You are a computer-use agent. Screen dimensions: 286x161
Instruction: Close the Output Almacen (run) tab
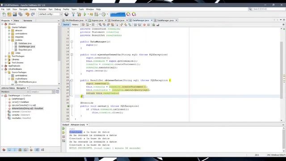[87, 125]
